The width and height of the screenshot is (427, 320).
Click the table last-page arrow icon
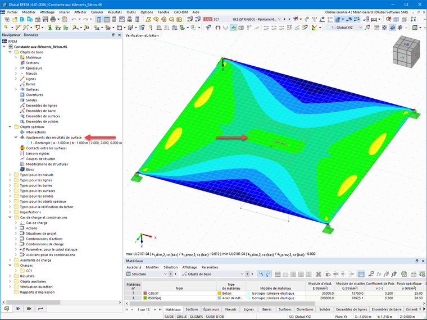pos(160,309)
